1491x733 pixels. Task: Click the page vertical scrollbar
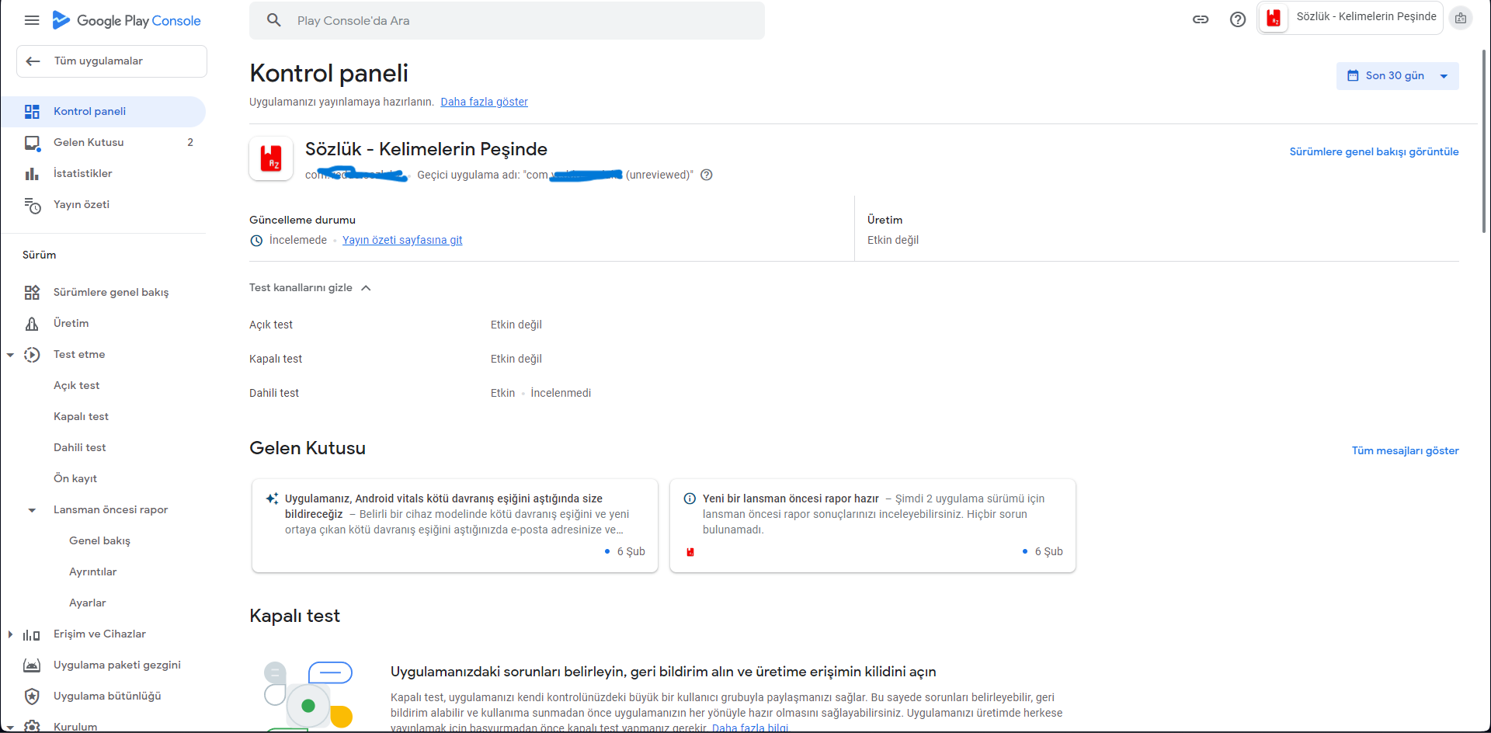(1485, 140)
